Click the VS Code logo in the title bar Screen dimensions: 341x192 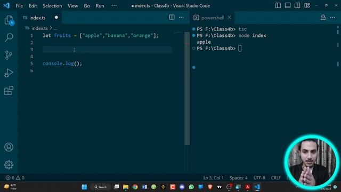6,5
